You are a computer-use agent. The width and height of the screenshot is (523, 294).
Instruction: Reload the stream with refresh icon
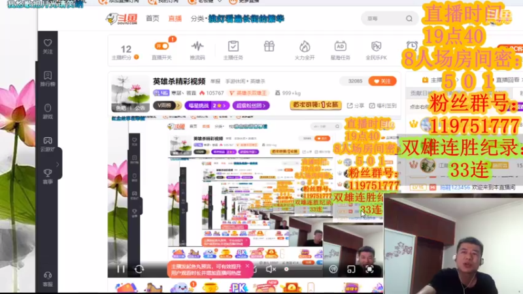[139, 269]
